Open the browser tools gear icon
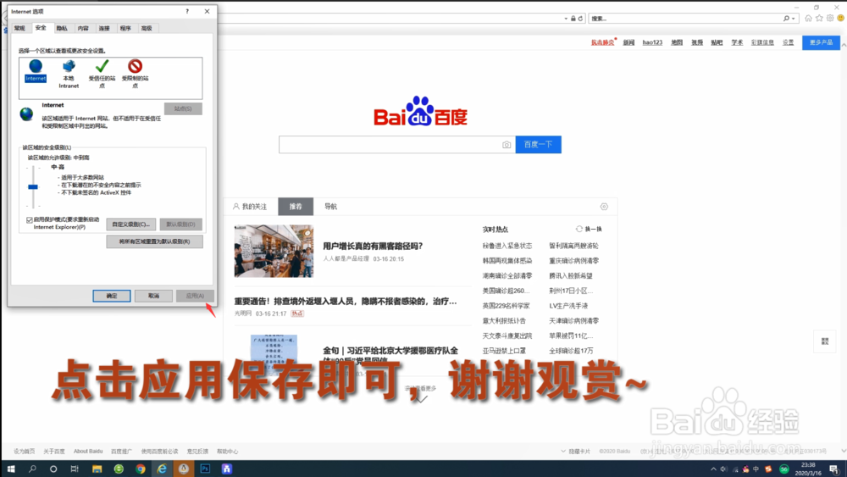 [830, 19]
